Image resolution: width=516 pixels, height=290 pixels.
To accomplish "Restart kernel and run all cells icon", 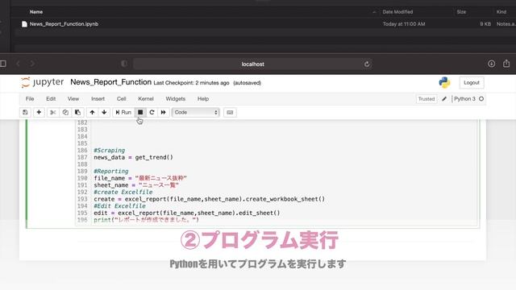I will click(163, 113).
